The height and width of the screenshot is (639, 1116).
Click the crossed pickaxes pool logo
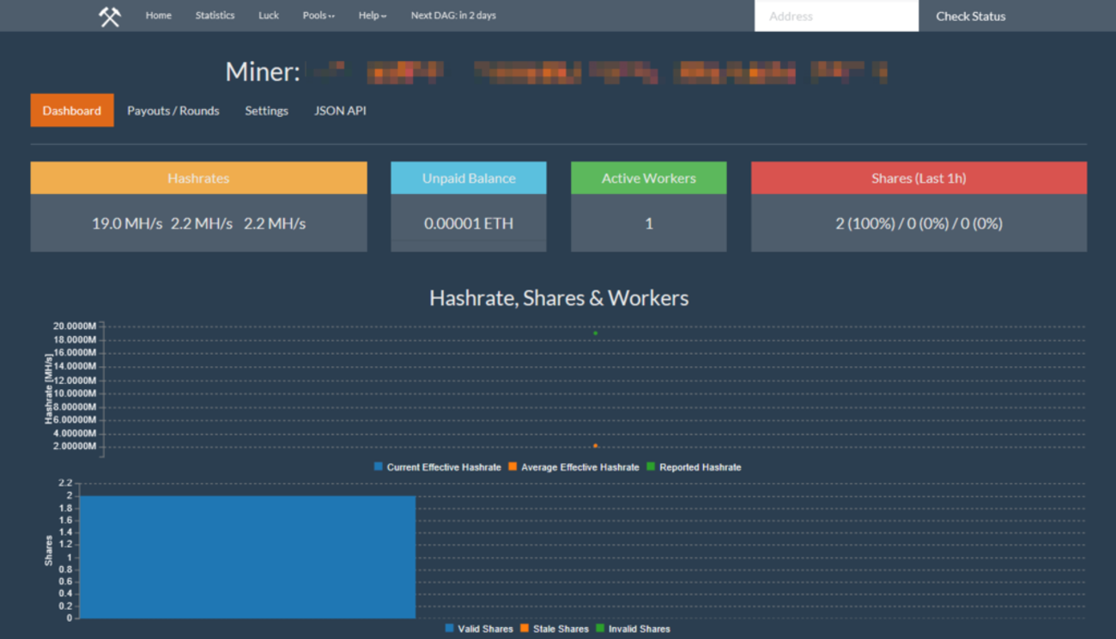(109, 16)
